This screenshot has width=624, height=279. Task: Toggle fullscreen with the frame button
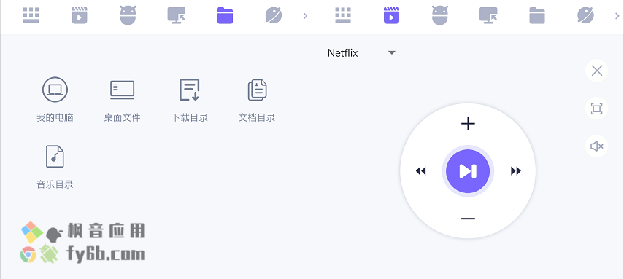click(x=596, y=109)
